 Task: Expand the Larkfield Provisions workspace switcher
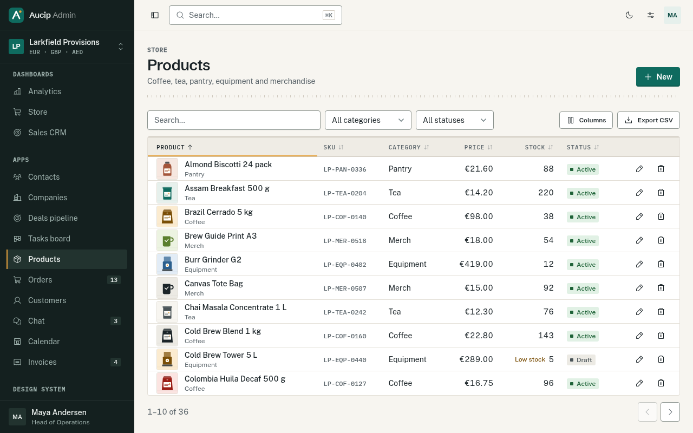tap(67, 47)
